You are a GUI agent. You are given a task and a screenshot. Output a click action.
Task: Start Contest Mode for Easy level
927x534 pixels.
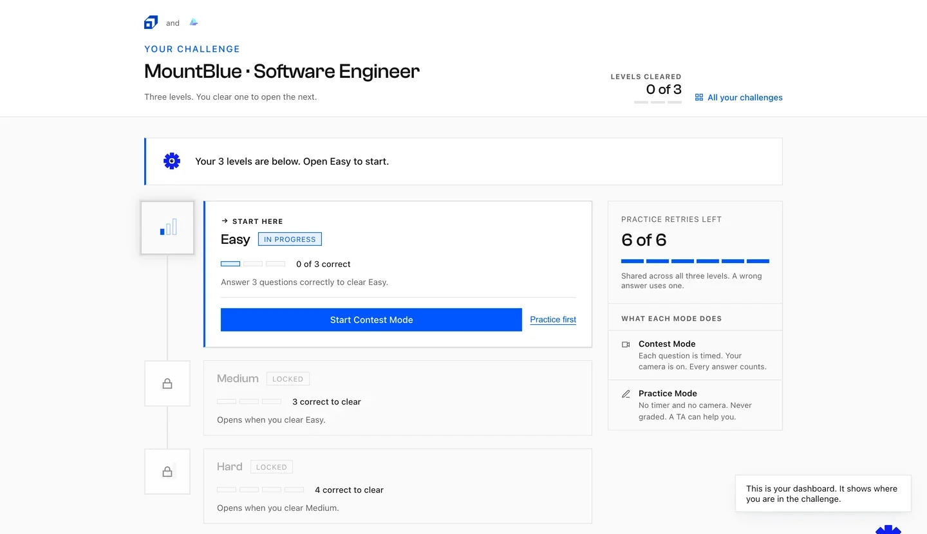371,320
